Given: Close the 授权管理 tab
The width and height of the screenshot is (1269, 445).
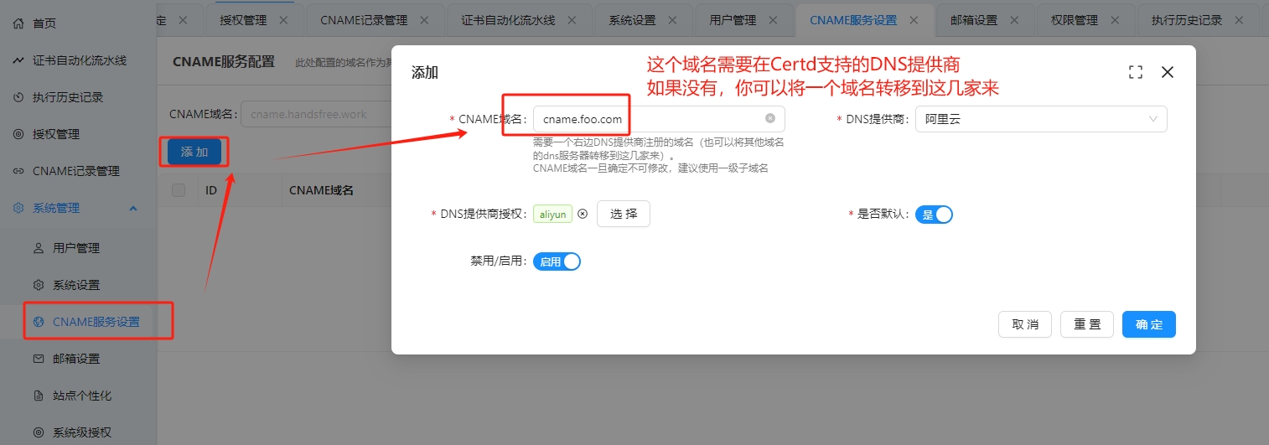Looking at the screenshot, I should click(284, 20).
